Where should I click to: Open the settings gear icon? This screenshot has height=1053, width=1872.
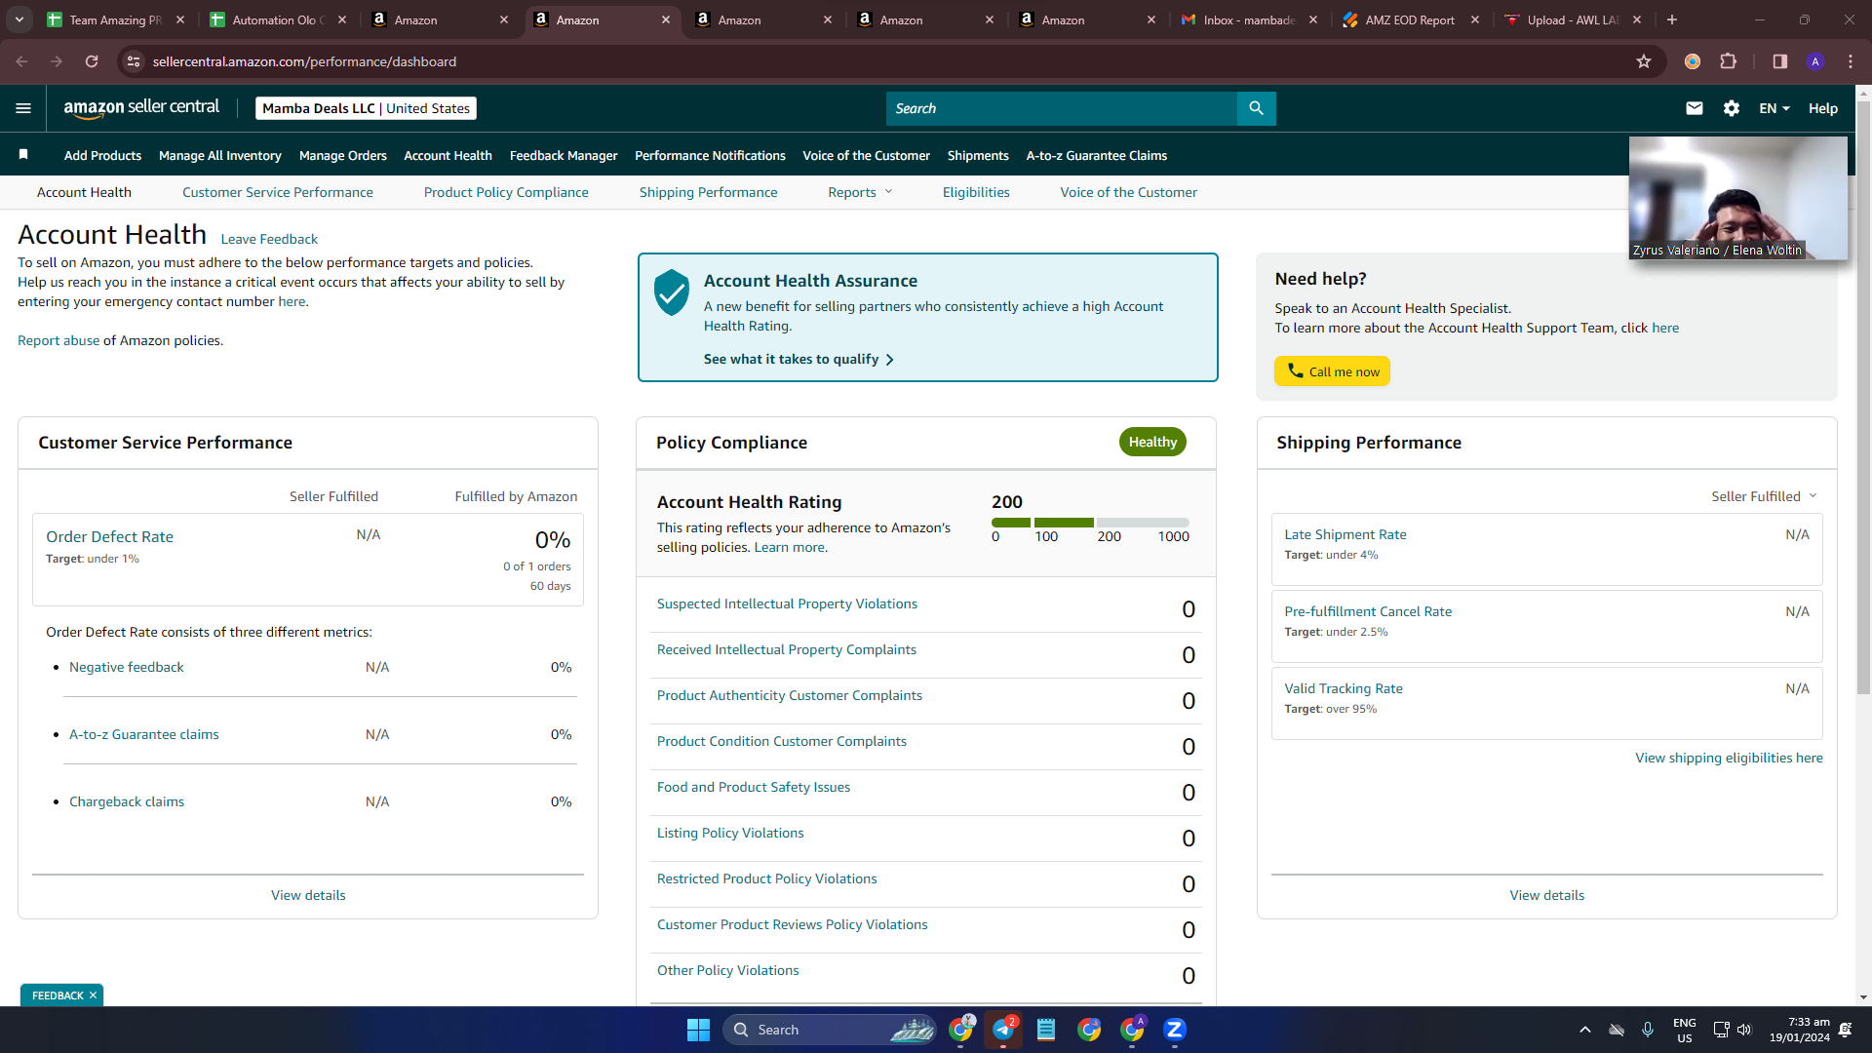click(1732, 108)
